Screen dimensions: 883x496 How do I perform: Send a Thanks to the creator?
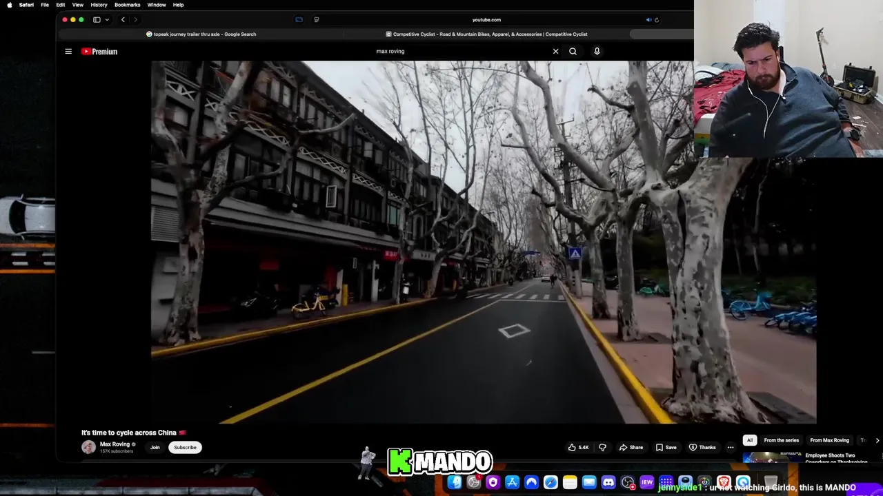[703, 447]
